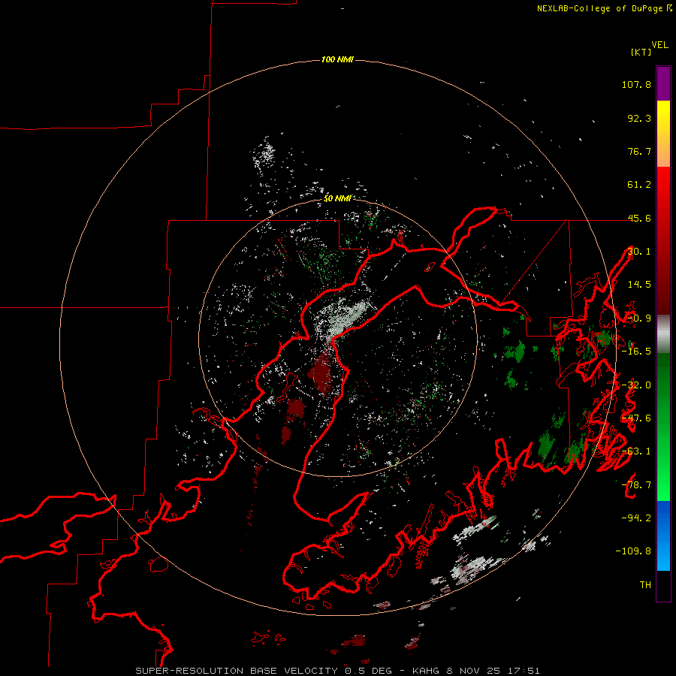Click the purple segment of the velocity color bar
Image resolution: width=676 pixels, height=676 pixels.
pos(663,83)
